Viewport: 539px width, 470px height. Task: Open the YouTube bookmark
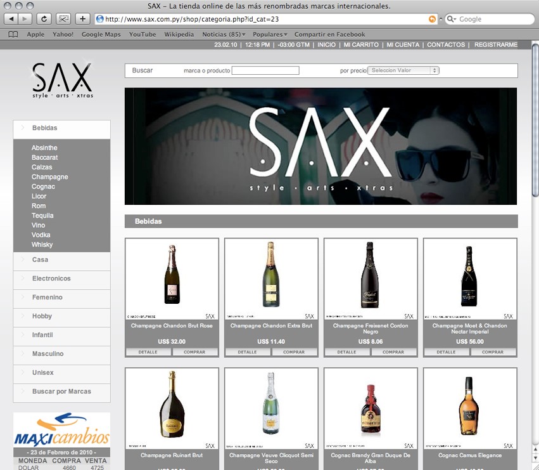[143, 34]
